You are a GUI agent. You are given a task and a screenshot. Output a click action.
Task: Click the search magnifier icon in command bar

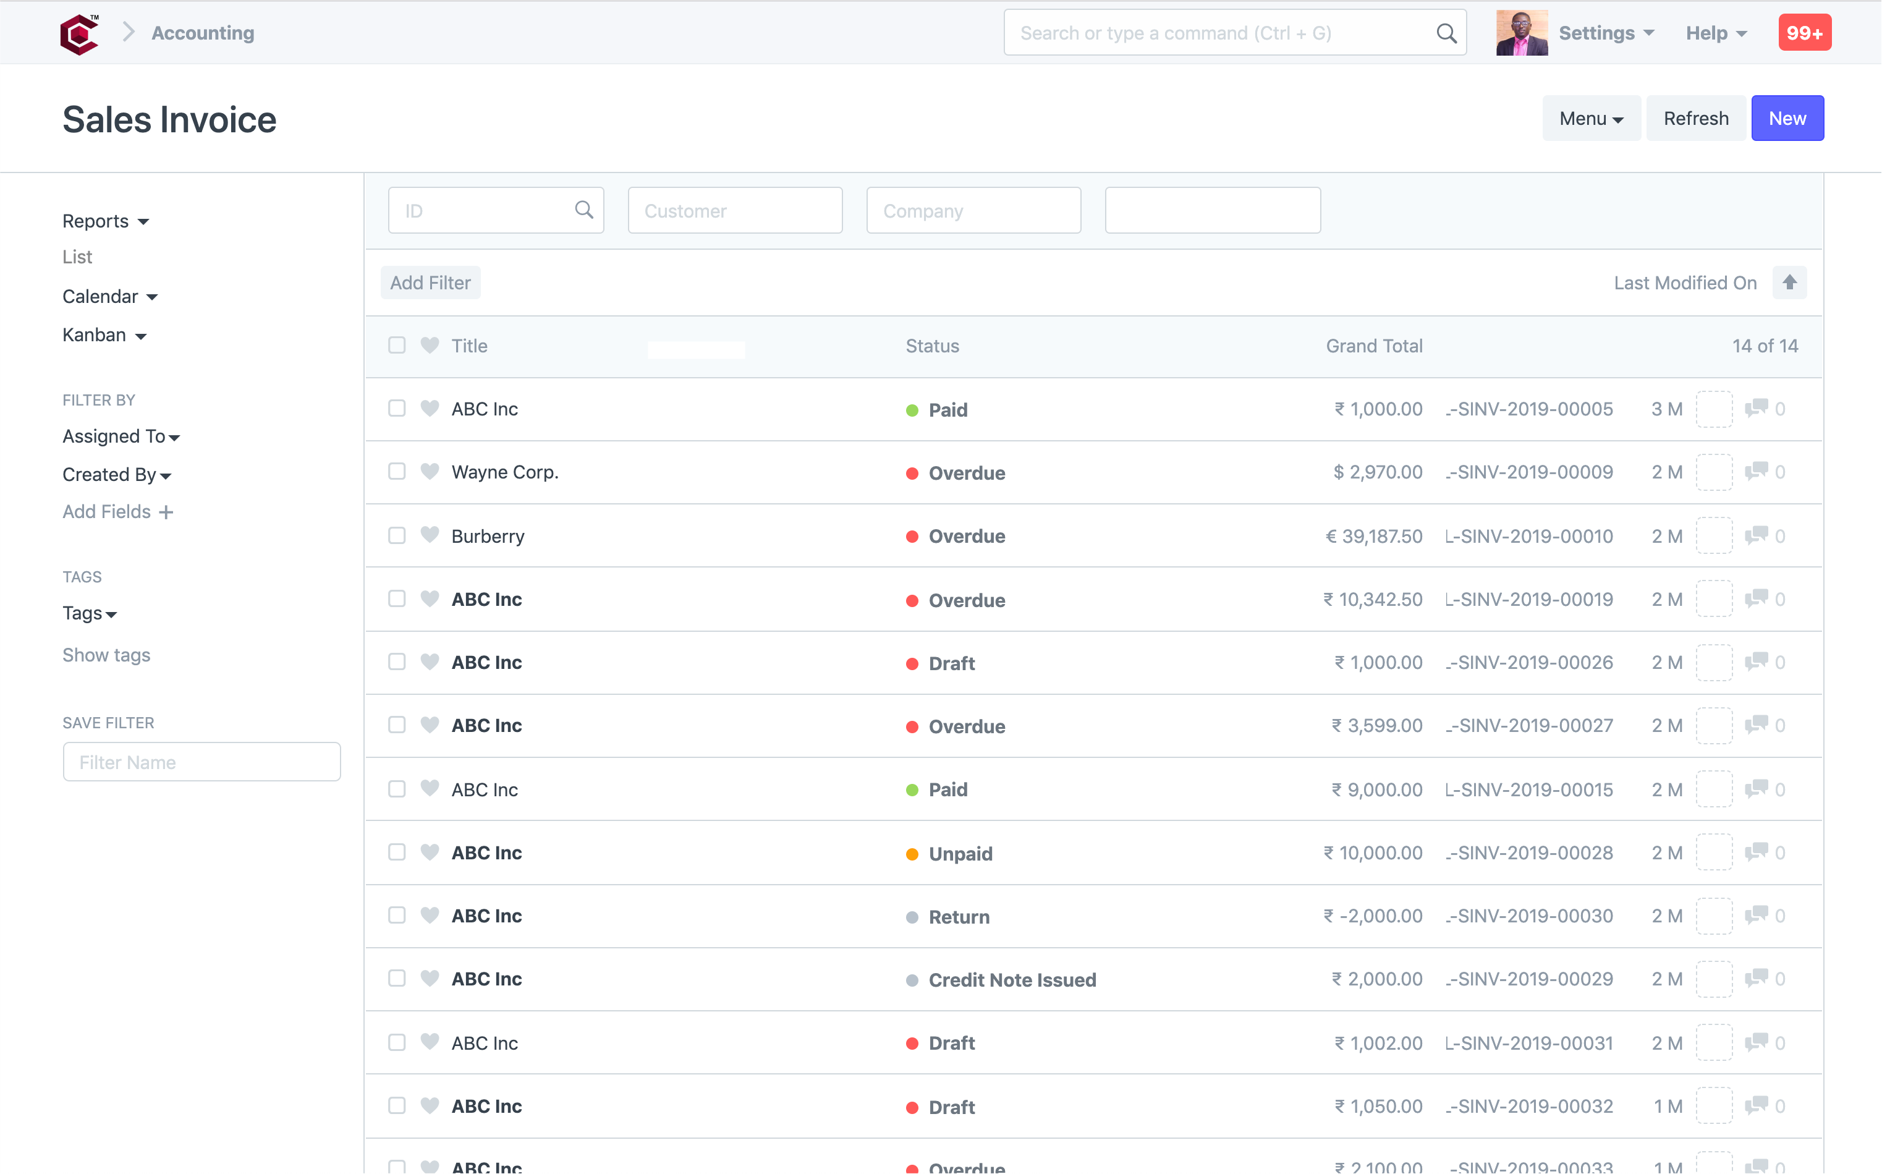(1446, 33)
